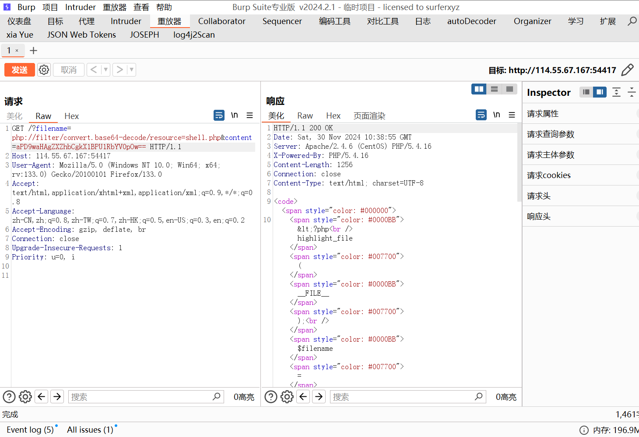
Task: Select Inspector right-docked layout option
Action: [600, 92]
